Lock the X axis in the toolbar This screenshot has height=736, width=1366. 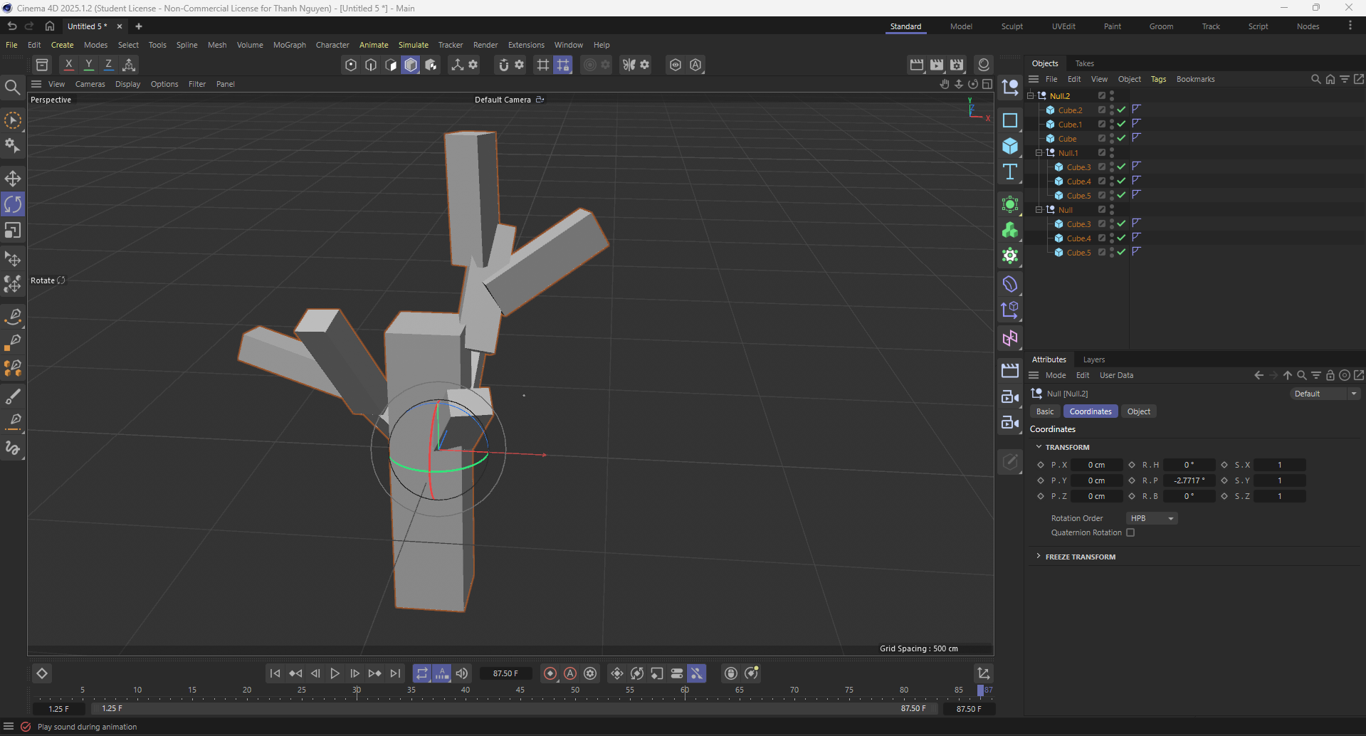click(68, 65)
